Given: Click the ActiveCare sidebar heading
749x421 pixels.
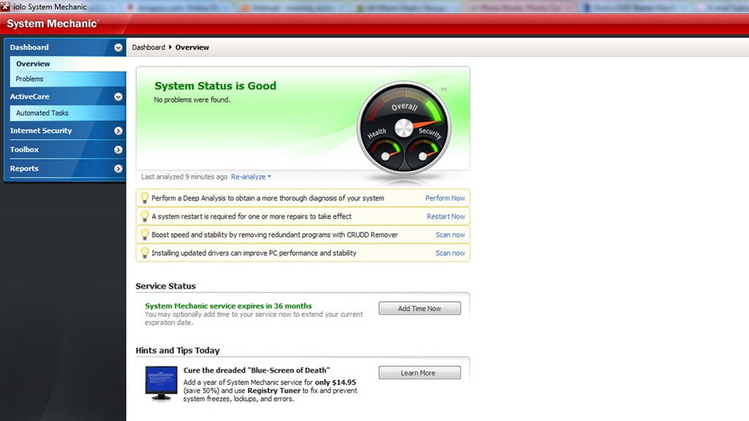Looking at the screenshot, I should click(29, 96).
